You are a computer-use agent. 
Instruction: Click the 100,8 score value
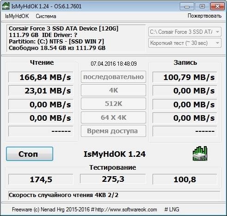tap(184, 179)
